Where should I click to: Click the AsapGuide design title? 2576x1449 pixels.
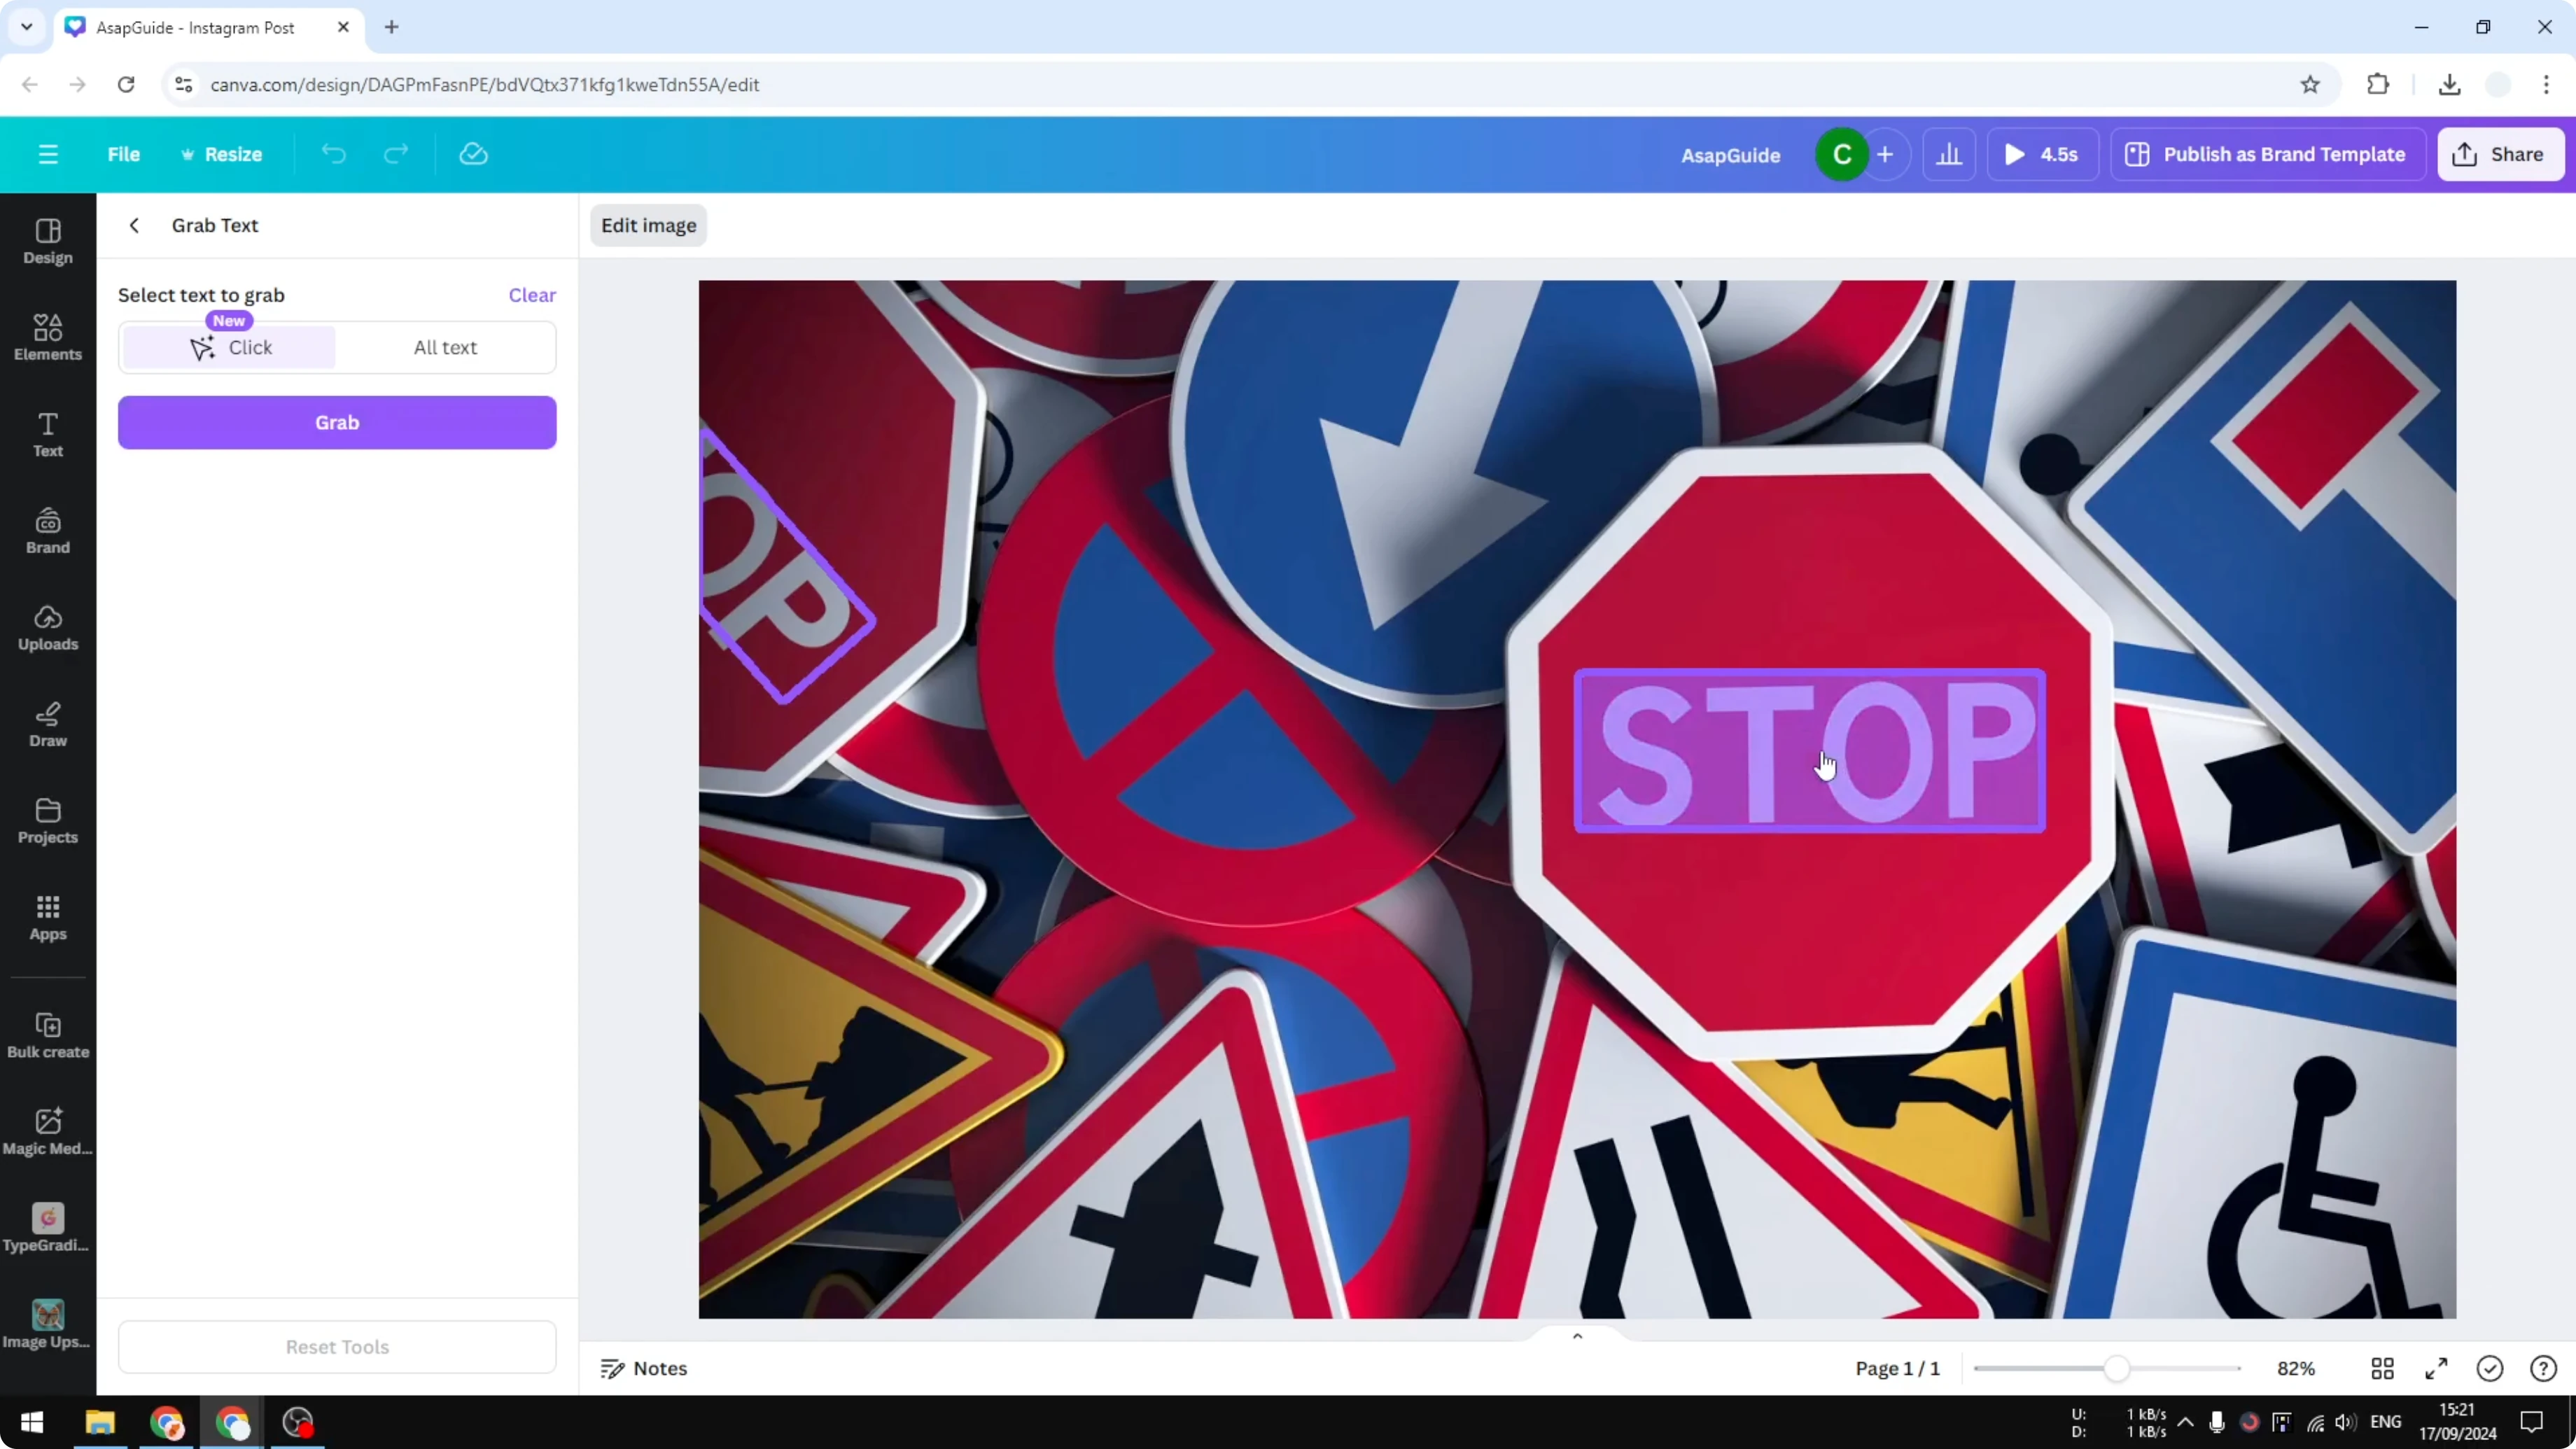pyautogui.click(x=1731, y=155)
